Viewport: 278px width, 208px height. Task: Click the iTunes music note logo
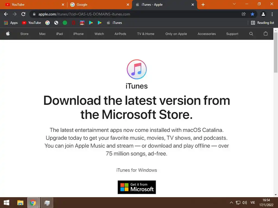click(x=137, y=69)
